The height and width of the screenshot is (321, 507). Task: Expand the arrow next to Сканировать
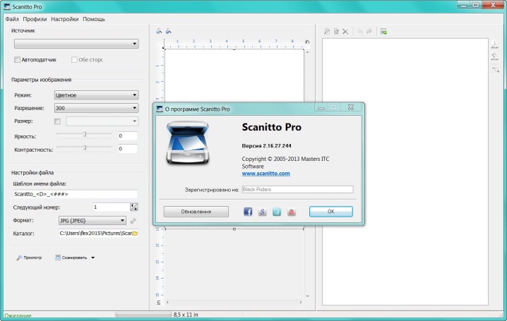pos(93,258)
